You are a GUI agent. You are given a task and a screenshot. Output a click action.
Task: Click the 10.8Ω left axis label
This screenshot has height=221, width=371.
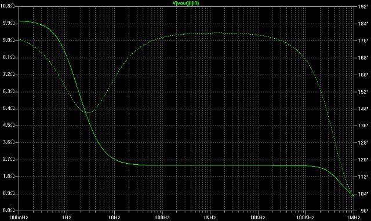click(8, 6)
